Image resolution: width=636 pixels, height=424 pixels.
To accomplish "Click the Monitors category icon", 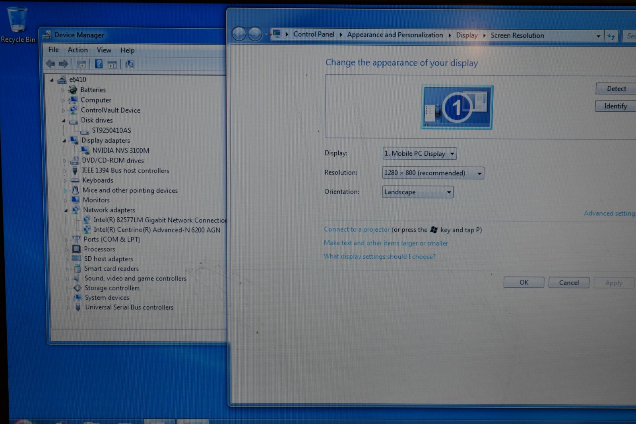I will click(x=76, y=200).
